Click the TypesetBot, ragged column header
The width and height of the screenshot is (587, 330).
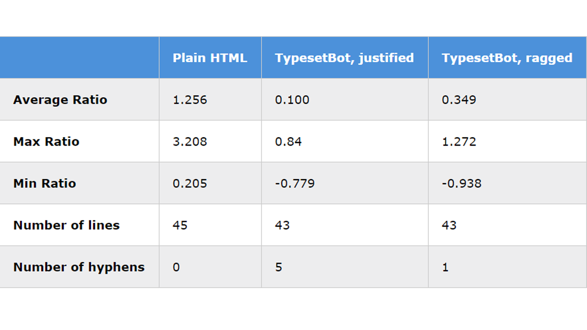tap(507, 58)
